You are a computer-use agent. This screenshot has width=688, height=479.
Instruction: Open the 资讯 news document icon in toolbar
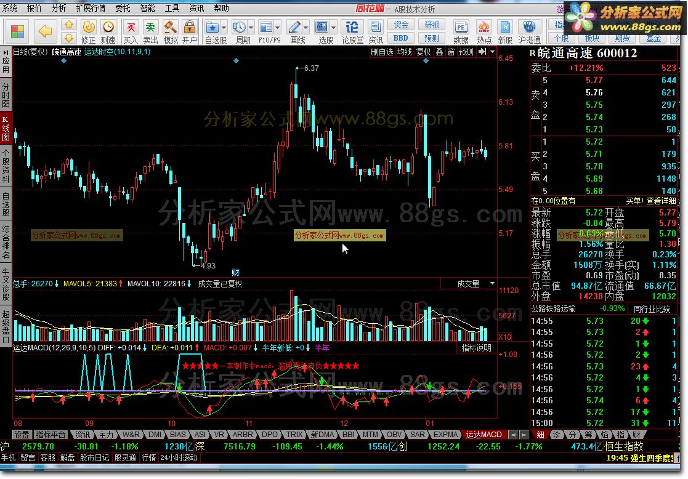[375, 27]
